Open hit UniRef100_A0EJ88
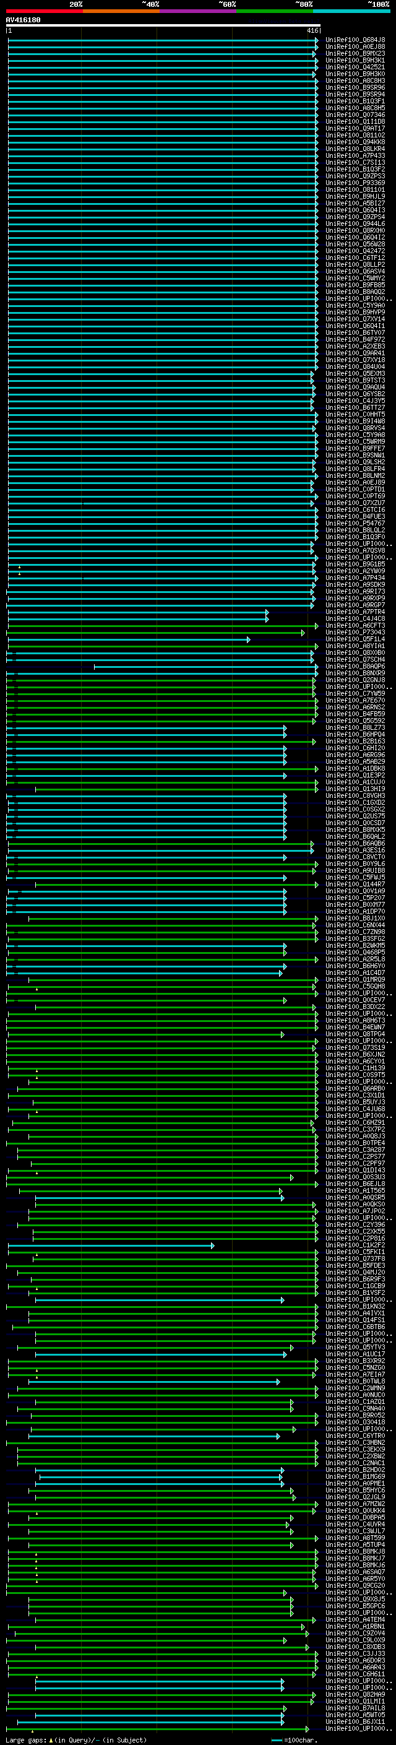 (355, 47)
